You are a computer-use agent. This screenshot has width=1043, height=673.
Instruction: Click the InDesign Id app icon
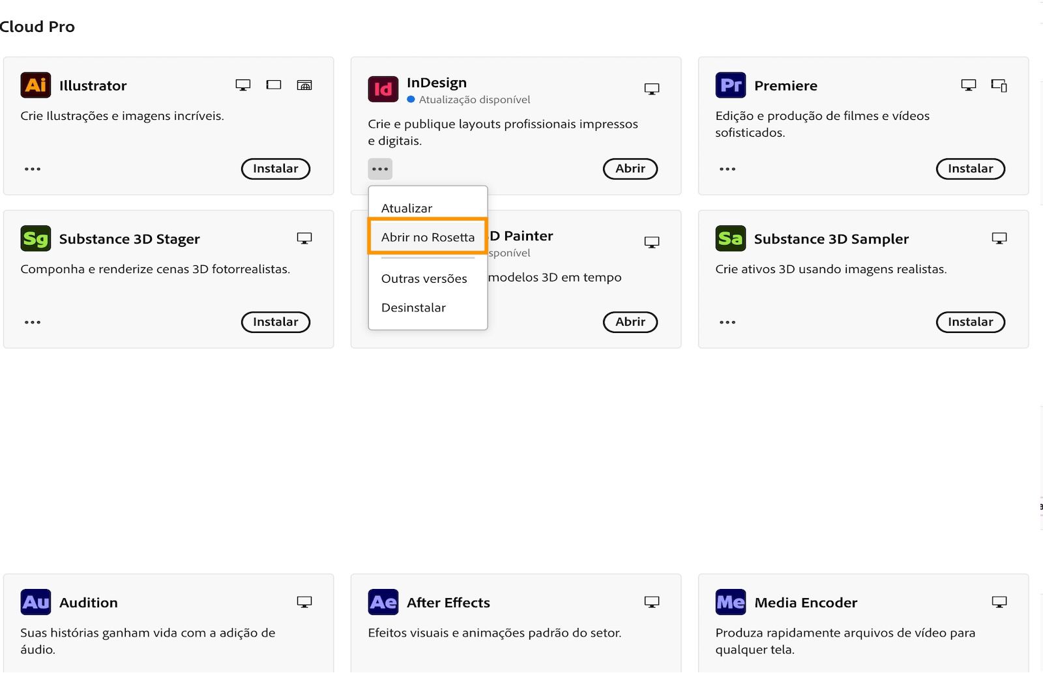click(x=383, y=89)
